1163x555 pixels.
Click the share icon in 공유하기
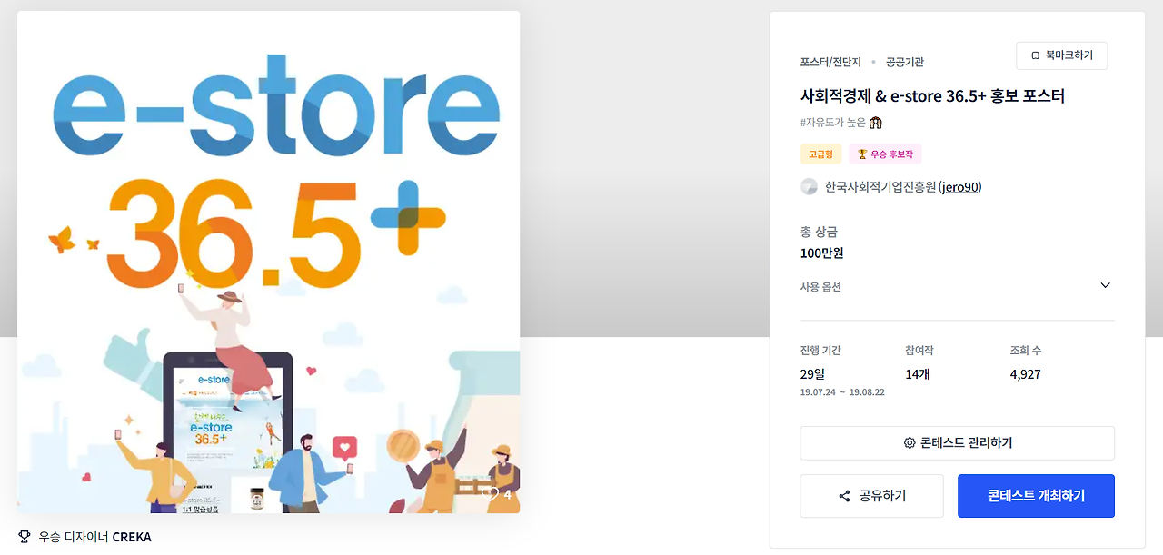844,496
